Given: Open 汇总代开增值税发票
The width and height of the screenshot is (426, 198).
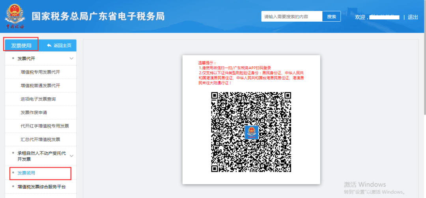Looking at the screenshot, I should 41,140.
